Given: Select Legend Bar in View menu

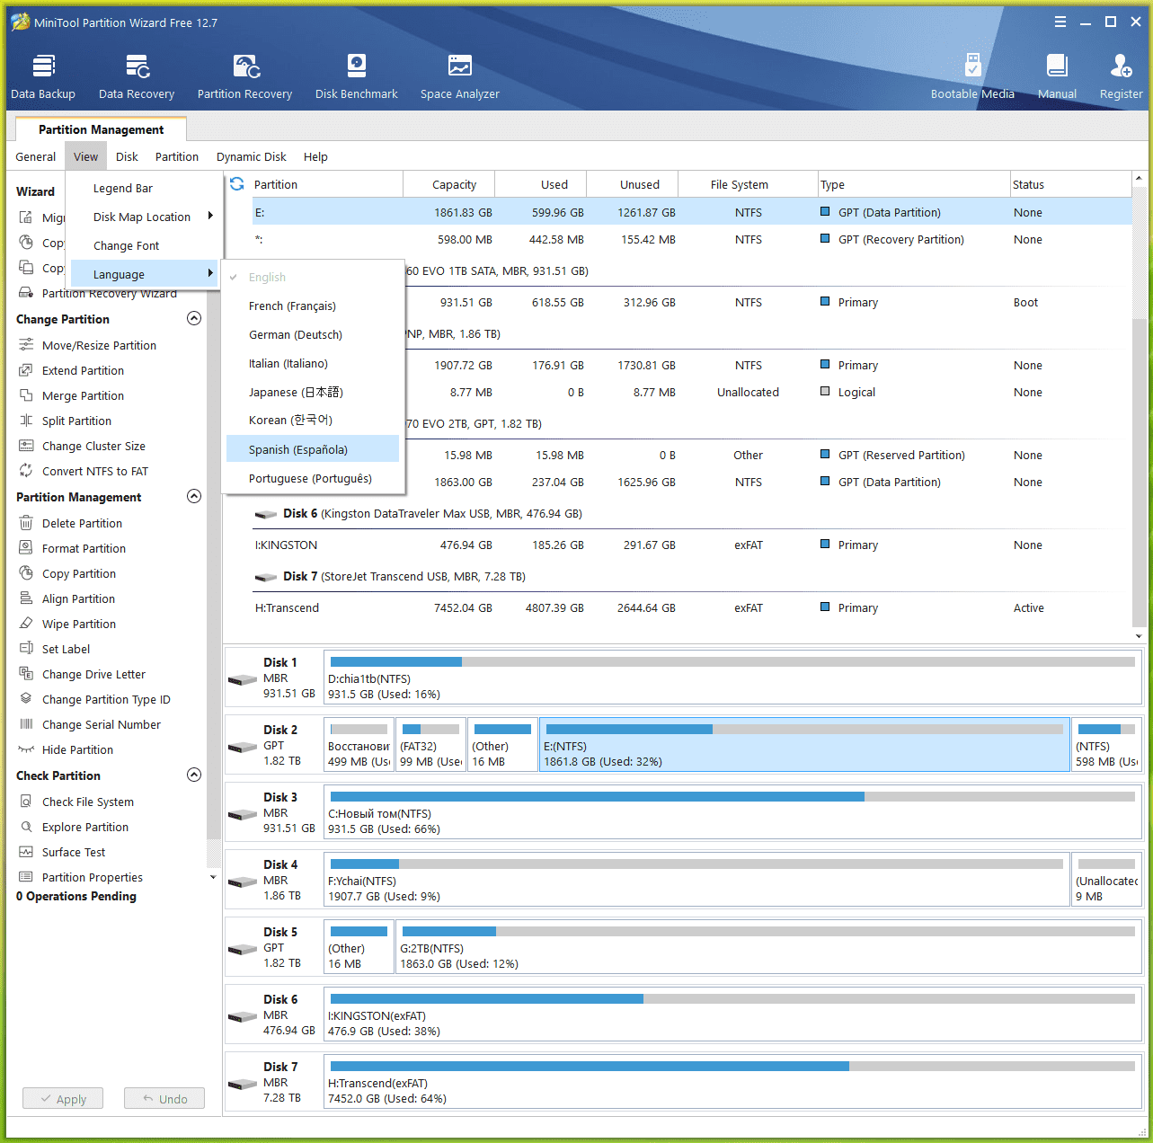Looking at the screenshot, I should [123, 189].
